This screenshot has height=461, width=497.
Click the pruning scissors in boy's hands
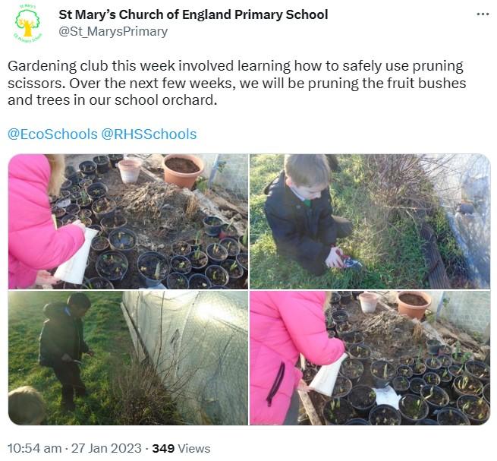pyautogui.click(x=348, y=261)
